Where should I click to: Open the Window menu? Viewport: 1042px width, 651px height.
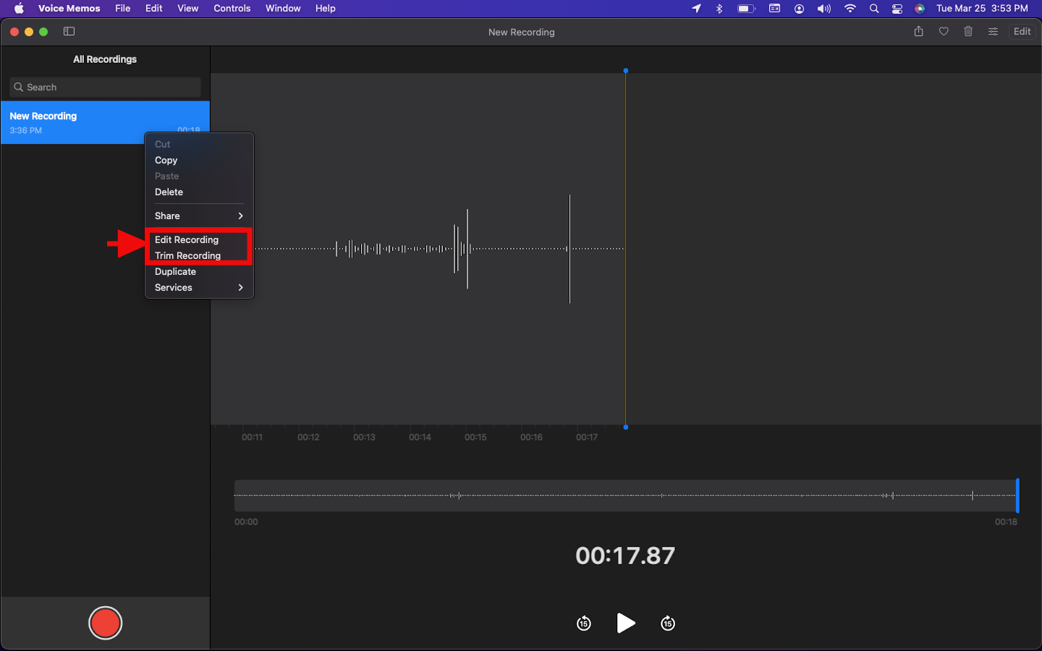coord(283,9)
